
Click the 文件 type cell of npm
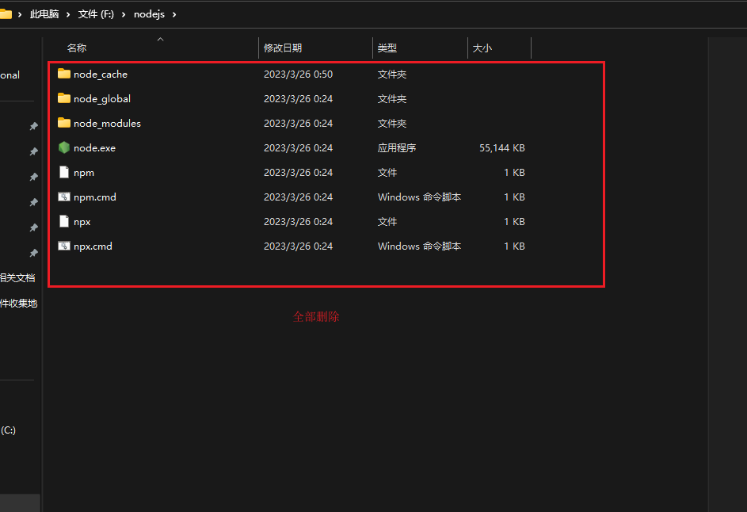[x=387, y=172]
